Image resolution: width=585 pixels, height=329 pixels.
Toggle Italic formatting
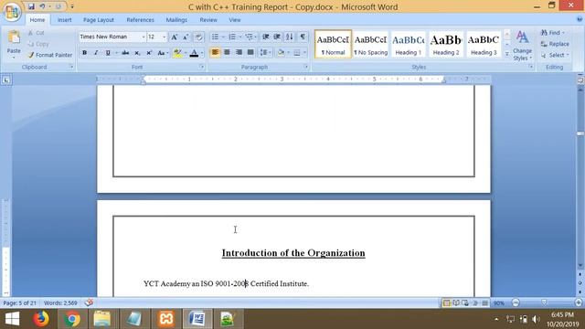[x=96, y=53]
